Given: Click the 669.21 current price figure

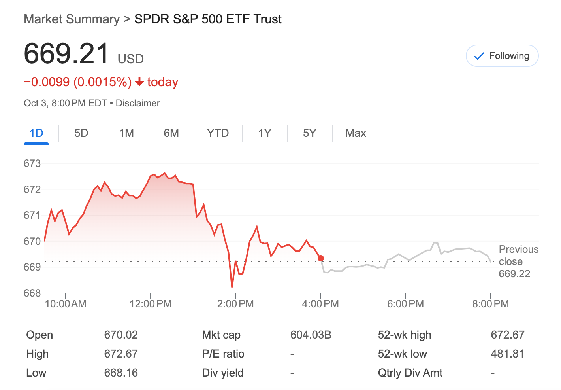Looking at the screenshot, I should [66, 53].
